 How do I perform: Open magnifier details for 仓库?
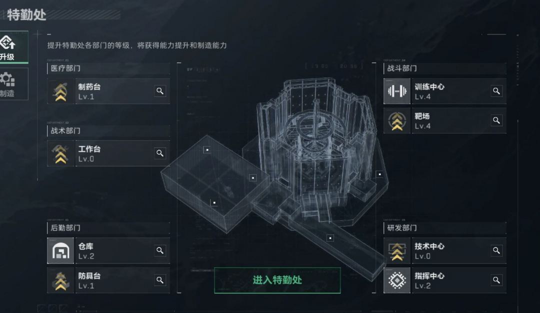(160, 250)
